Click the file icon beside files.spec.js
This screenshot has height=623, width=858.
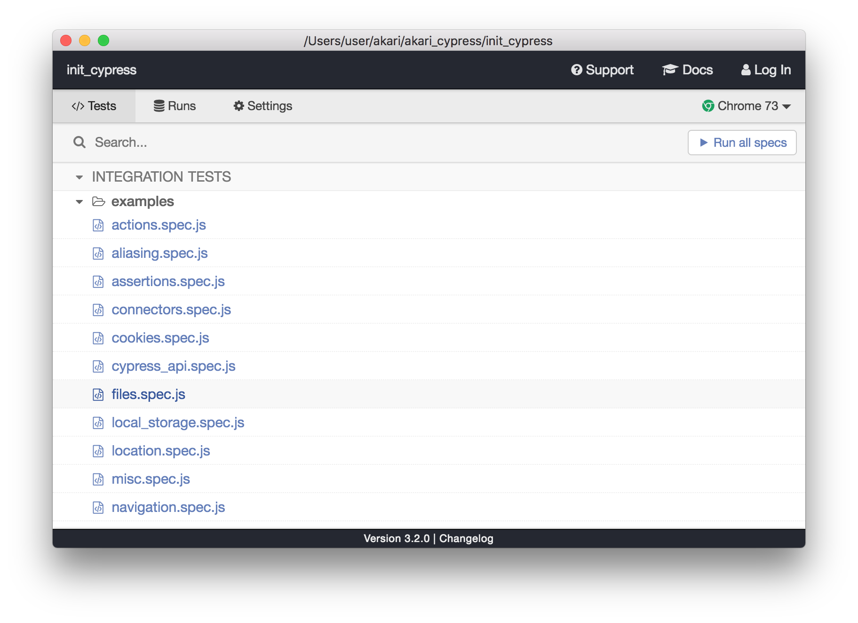click(x=98, y=395)
